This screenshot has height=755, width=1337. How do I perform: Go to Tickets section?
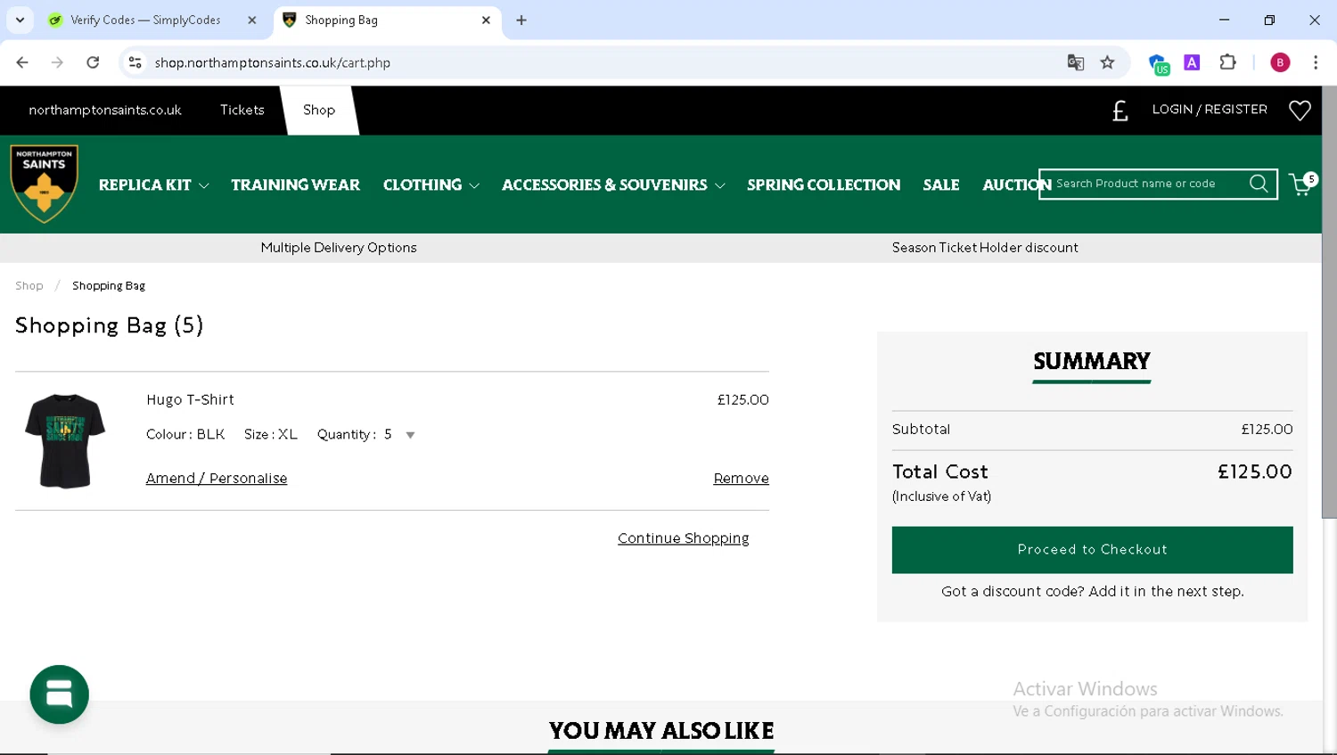click(242, 110)
